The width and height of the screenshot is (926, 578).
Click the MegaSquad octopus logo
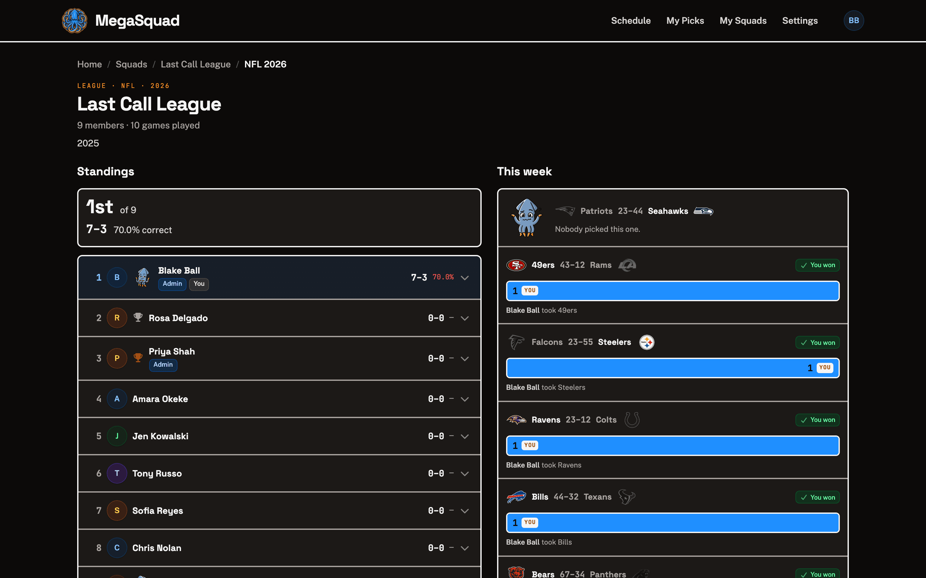tap(75, 21)
